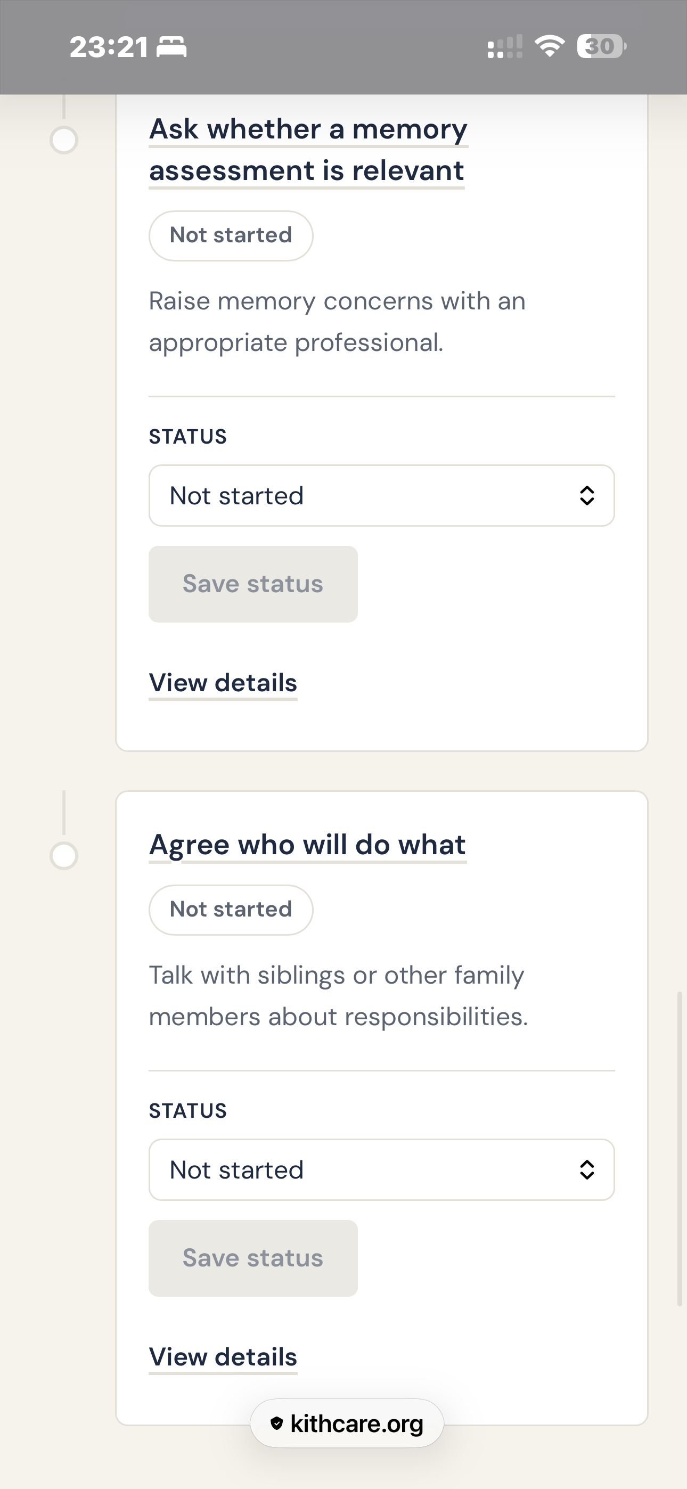Click the page scrollbar on right edge
This screenshot has width=687, height=1489.
pos(680,1149)
